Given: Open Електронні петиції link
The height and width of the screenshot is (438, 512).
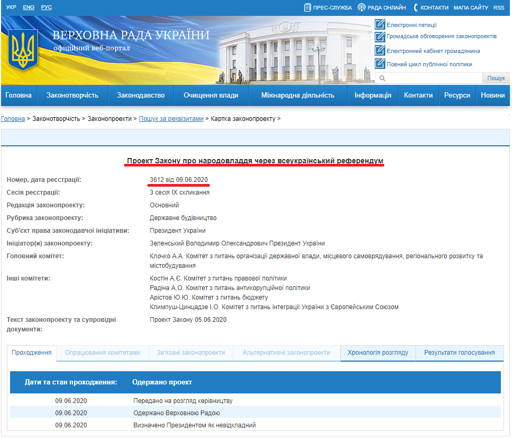Looking at the screenshot, I should tap(411, 25).
